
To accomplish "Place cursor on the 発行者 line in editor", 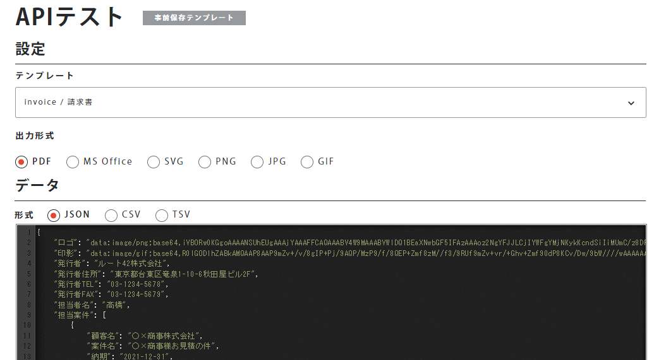I will click(x=114, y=264).
